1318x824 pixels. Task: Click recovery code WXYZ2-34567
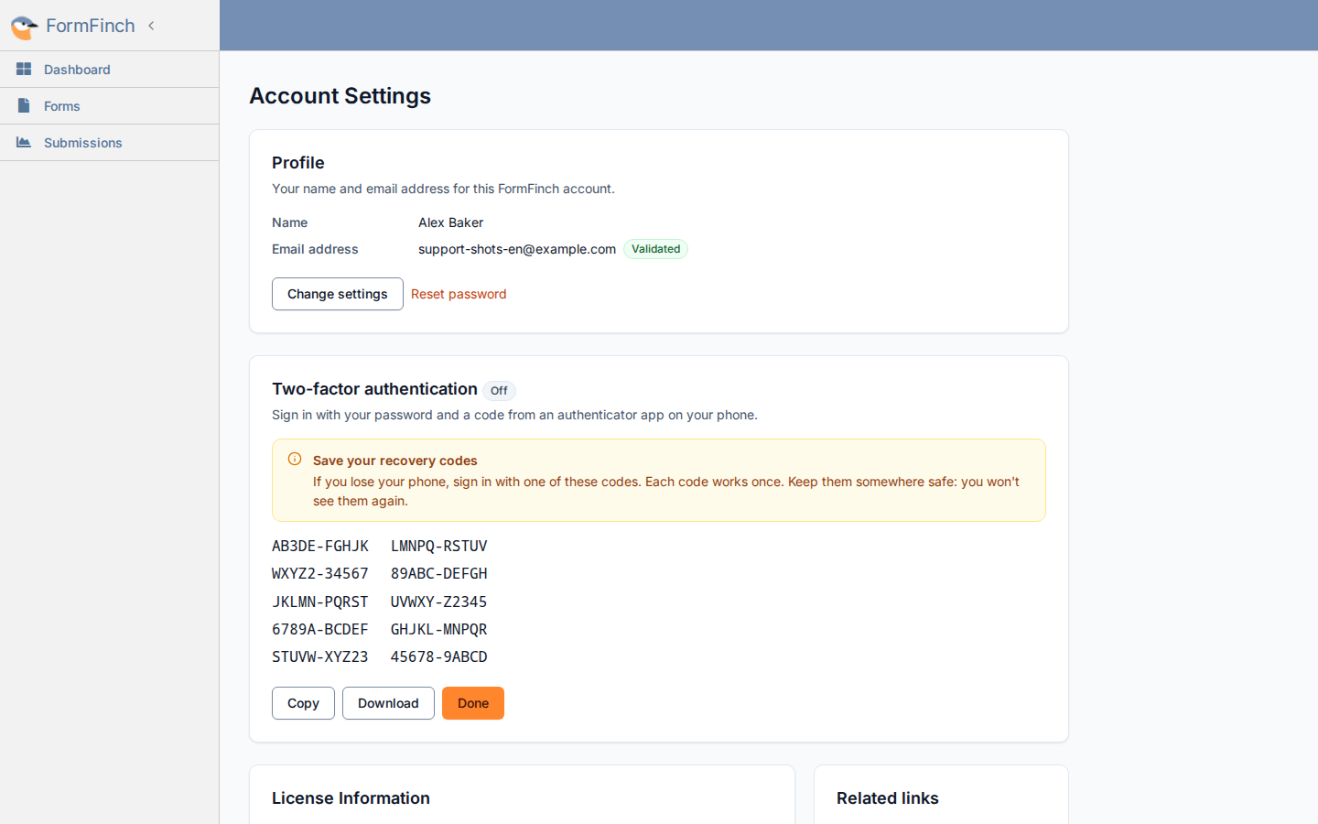pyautogui.click(x=320, y=574)
